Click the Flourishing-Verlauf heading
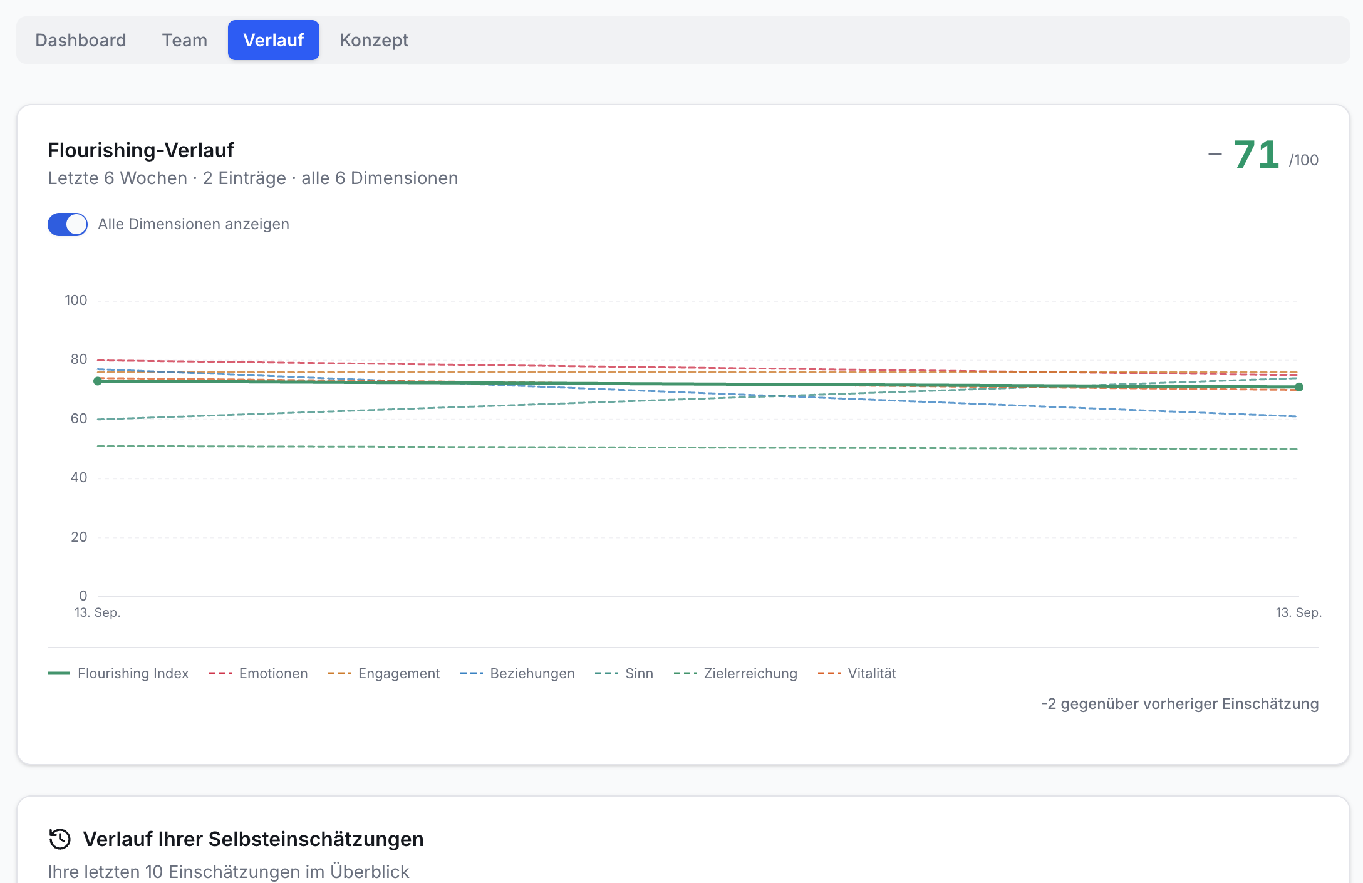 (x=141, y=150)
